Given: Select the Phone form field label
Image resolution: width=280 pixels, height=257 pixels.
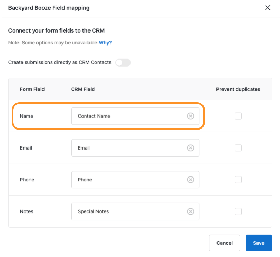Looking at the screenshot, I should [x=27, y=180].
